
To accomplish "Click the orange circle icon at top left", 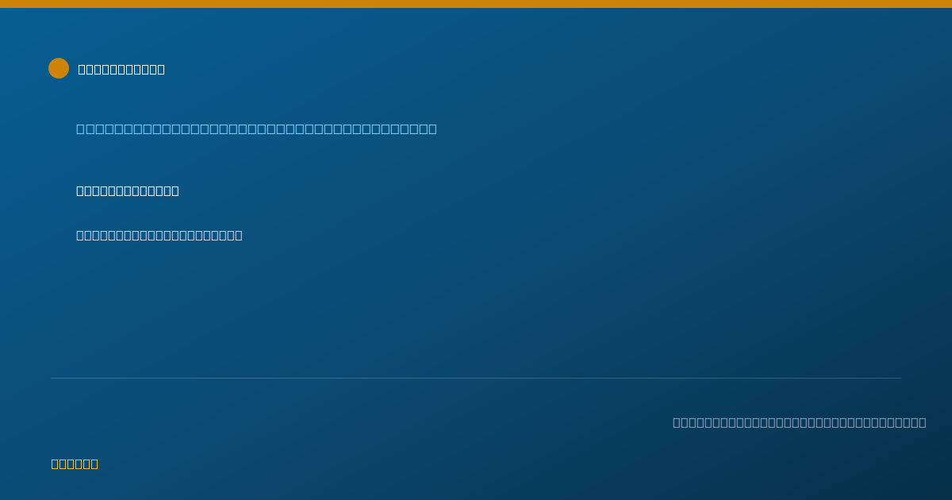I will [59, 68].
